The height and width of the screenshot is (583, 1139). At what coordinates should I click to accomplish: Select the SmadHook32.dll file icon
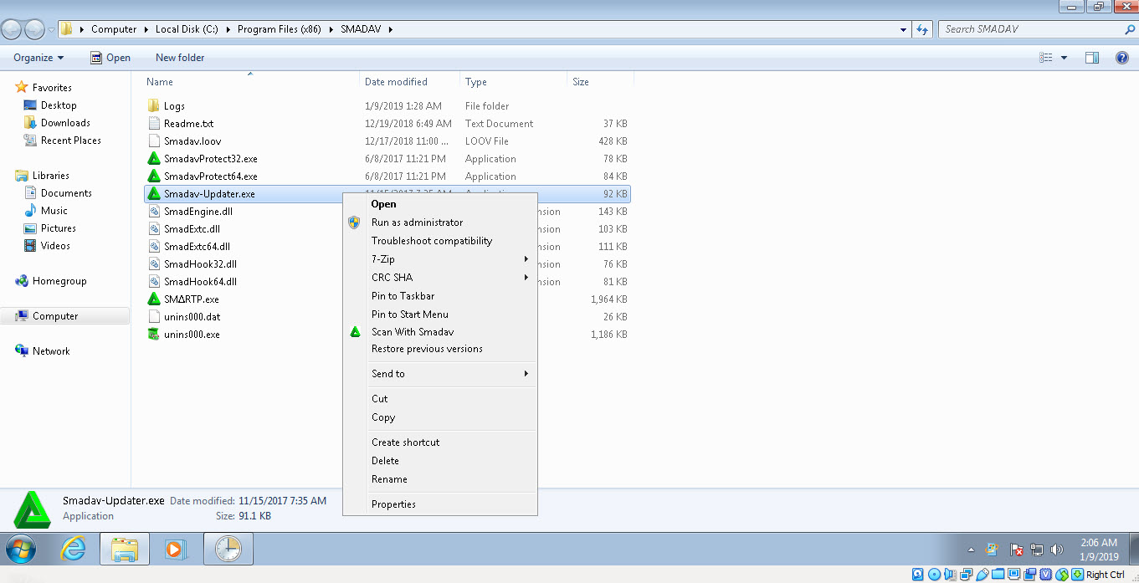[x=154, y=264]
